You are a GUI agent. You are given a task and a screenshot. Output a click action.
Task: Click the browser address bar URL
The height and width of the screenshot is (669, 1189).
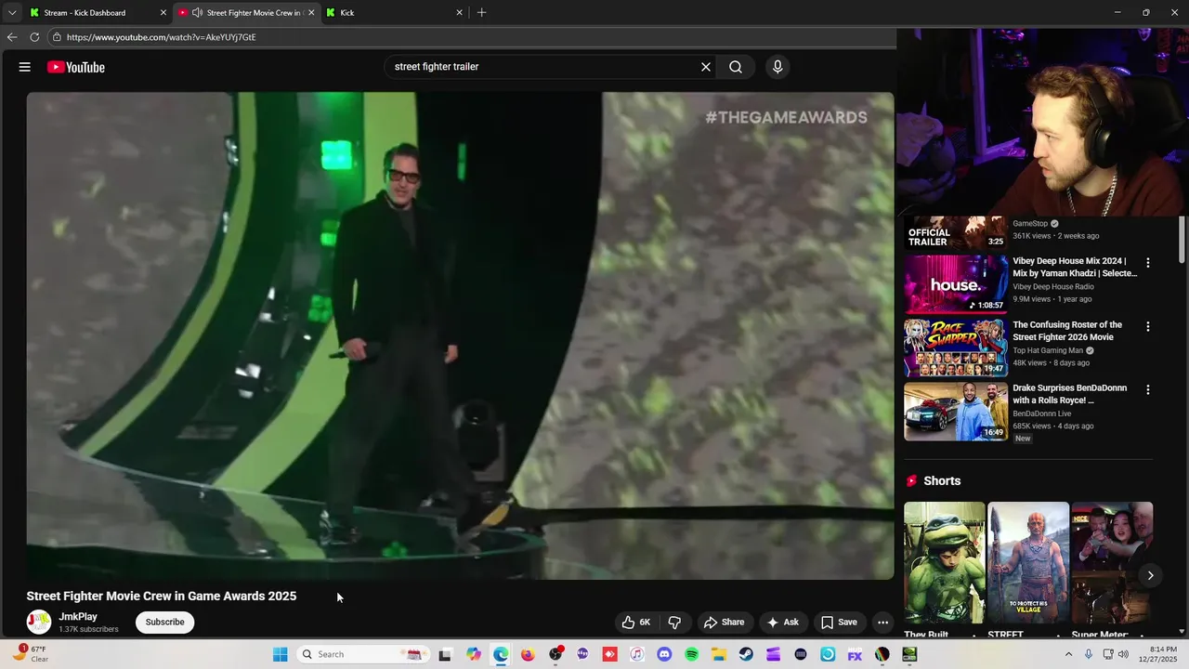162,37
